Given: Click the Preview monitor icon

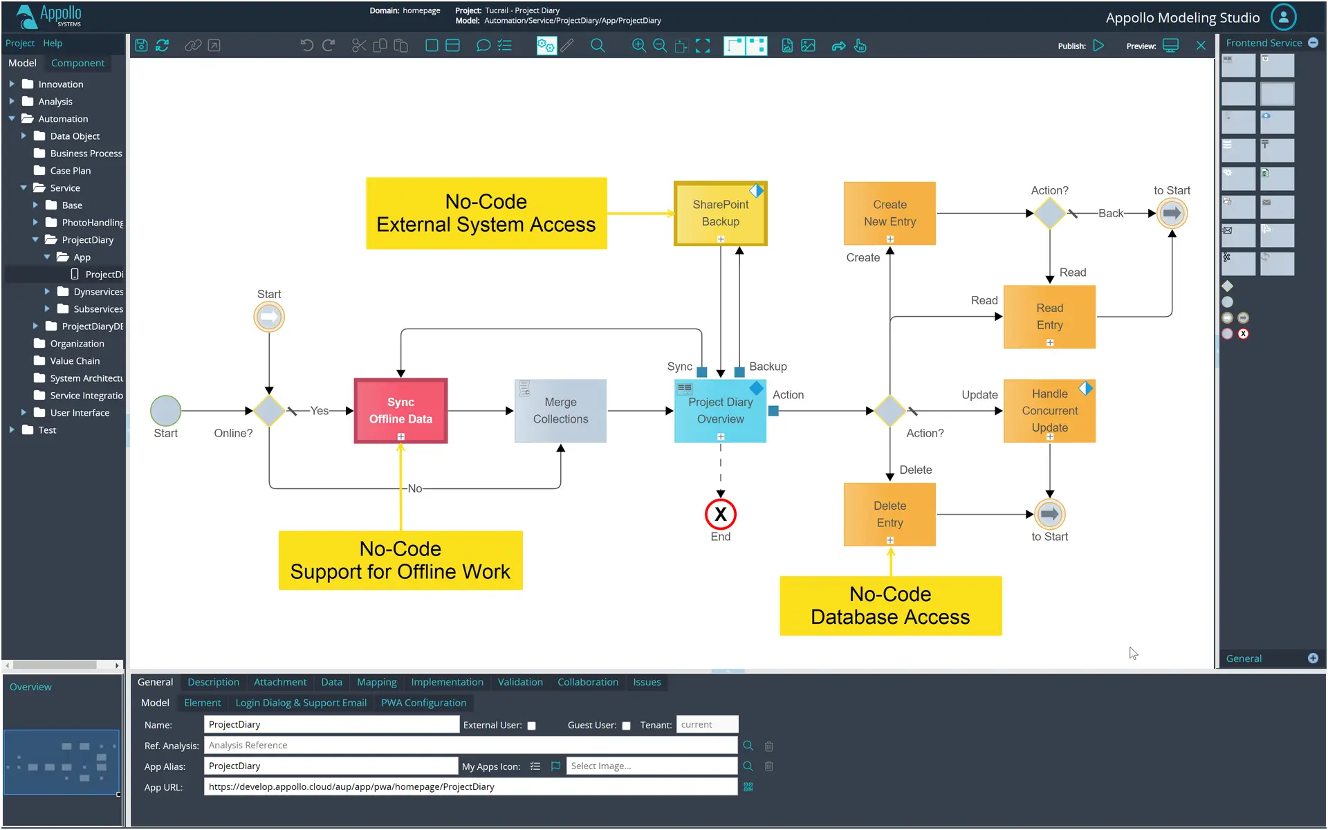Looking at the screenshot, I should pos(1170,46).
